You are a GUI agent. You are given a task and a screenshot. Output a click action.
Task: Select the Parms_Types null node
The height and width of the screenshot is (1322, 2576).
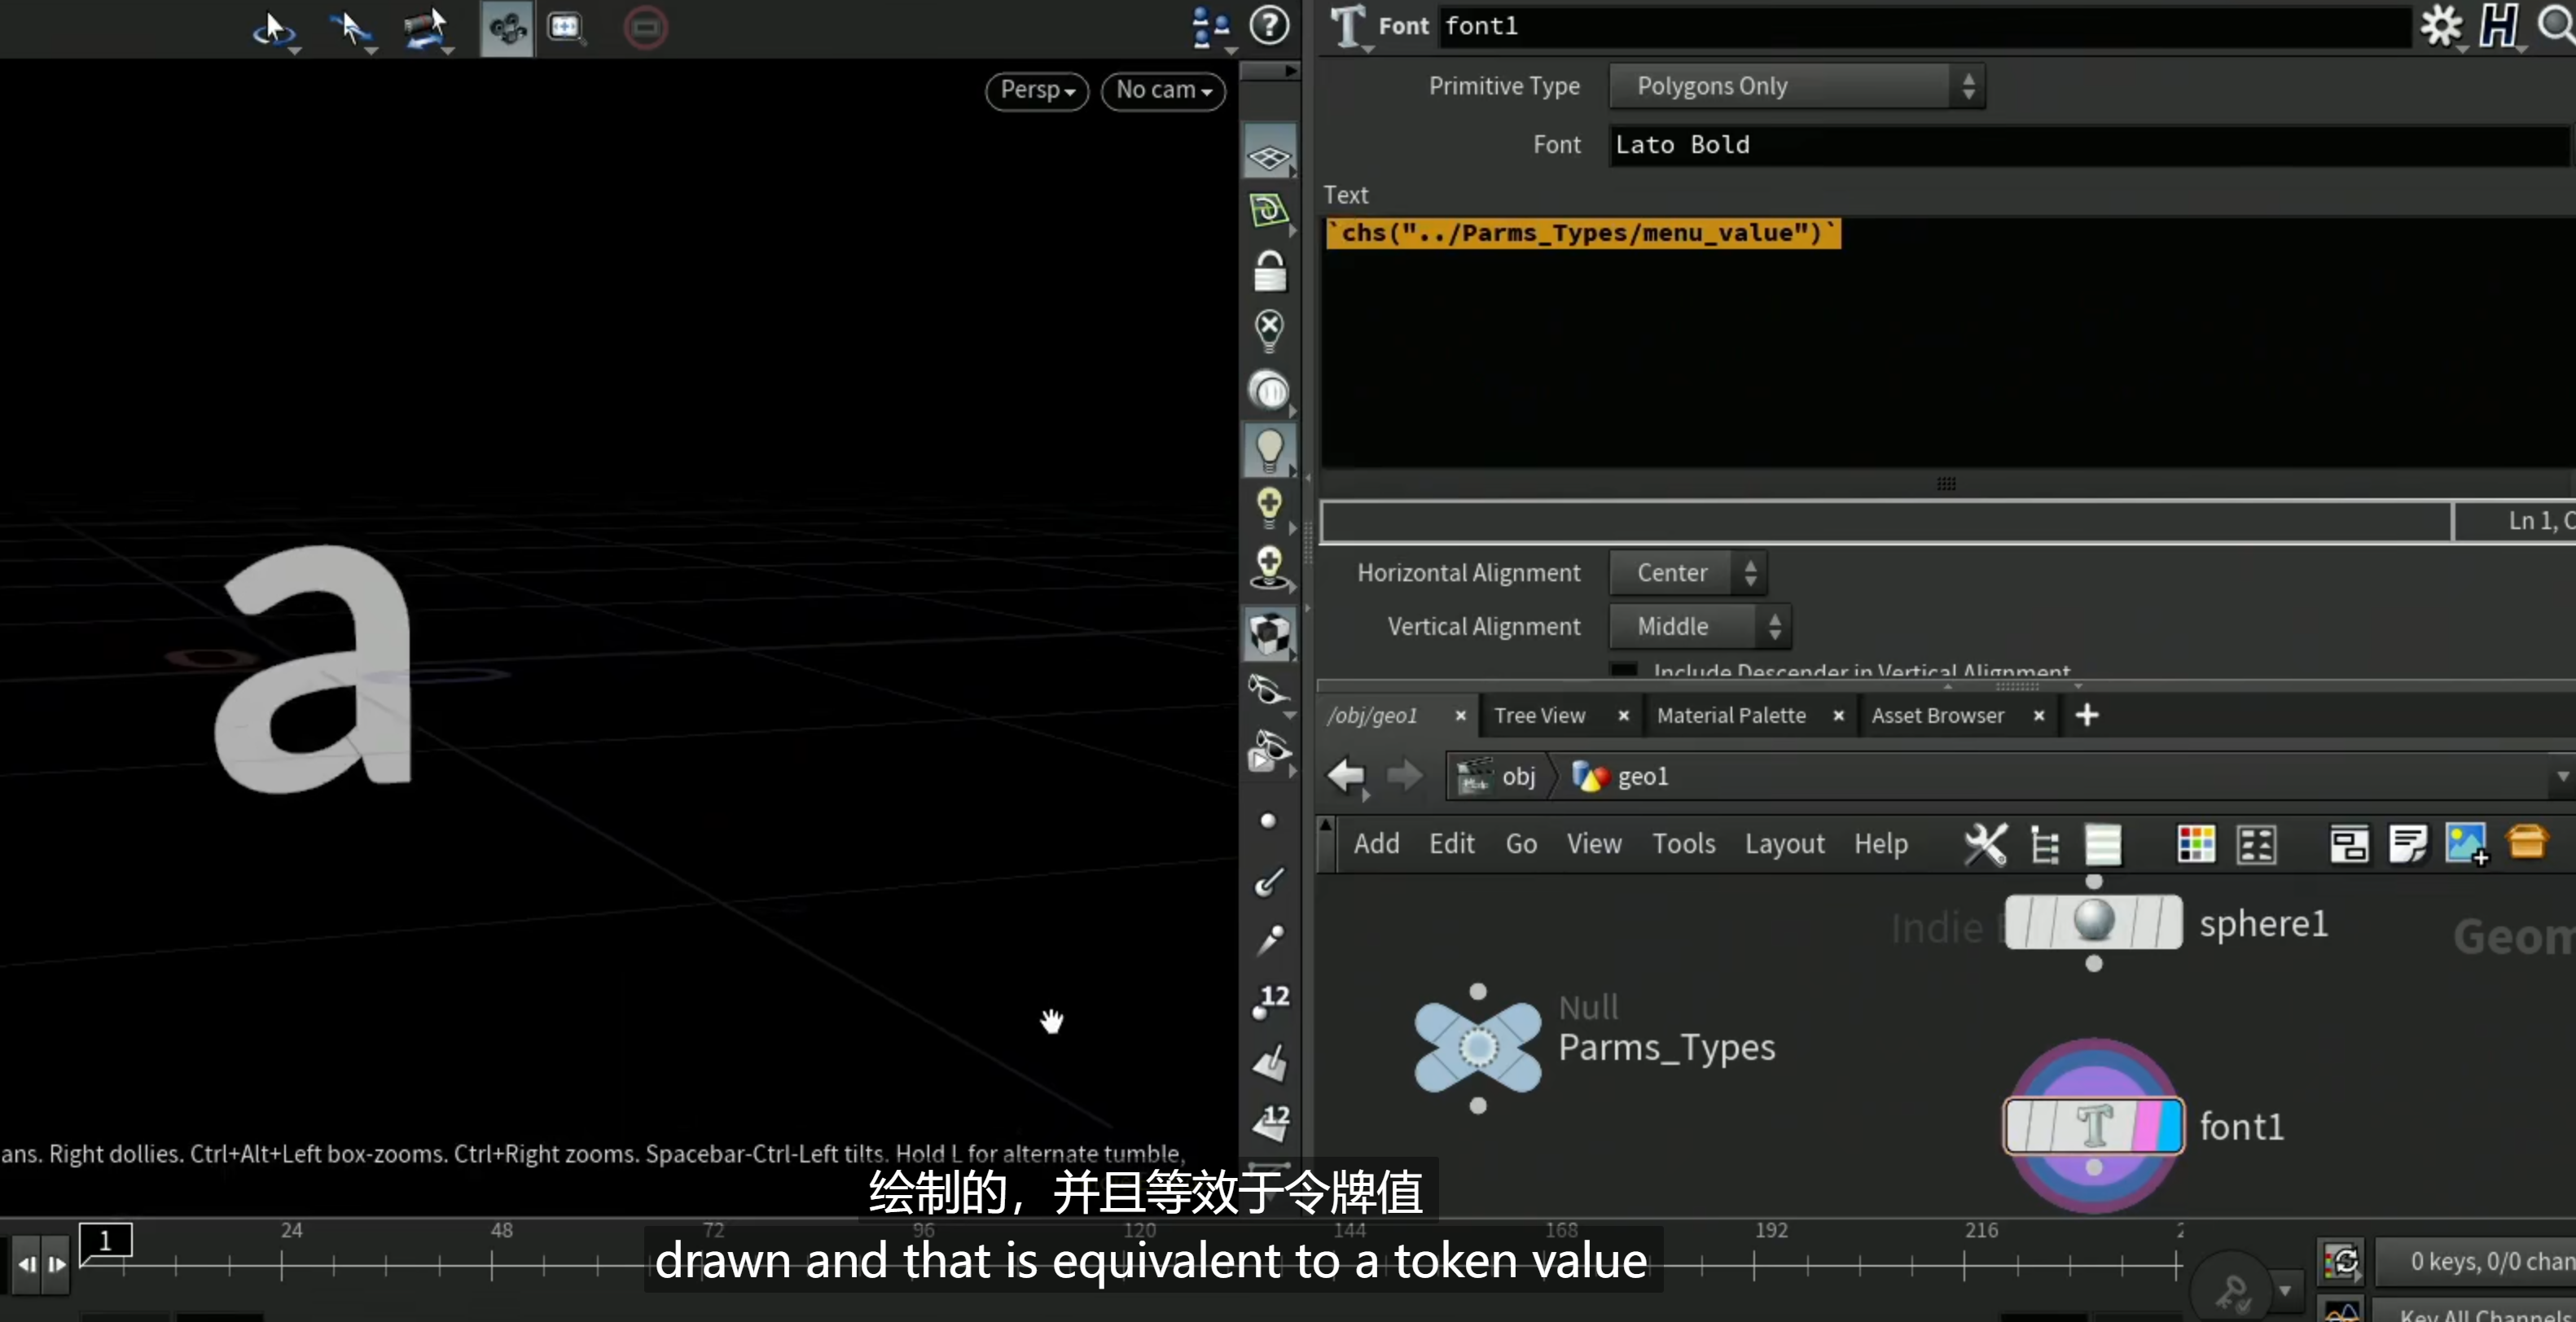click(x=1478, y=1047)
